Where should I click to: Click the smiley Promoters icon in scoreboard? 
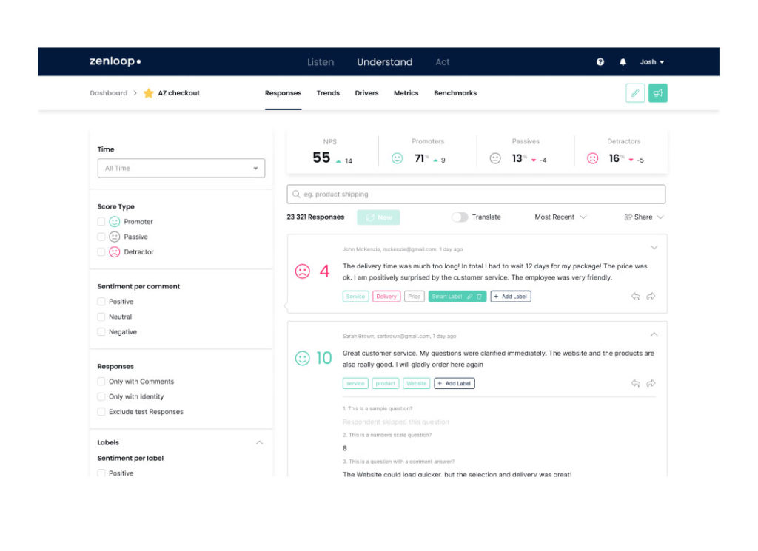point(397,157)
